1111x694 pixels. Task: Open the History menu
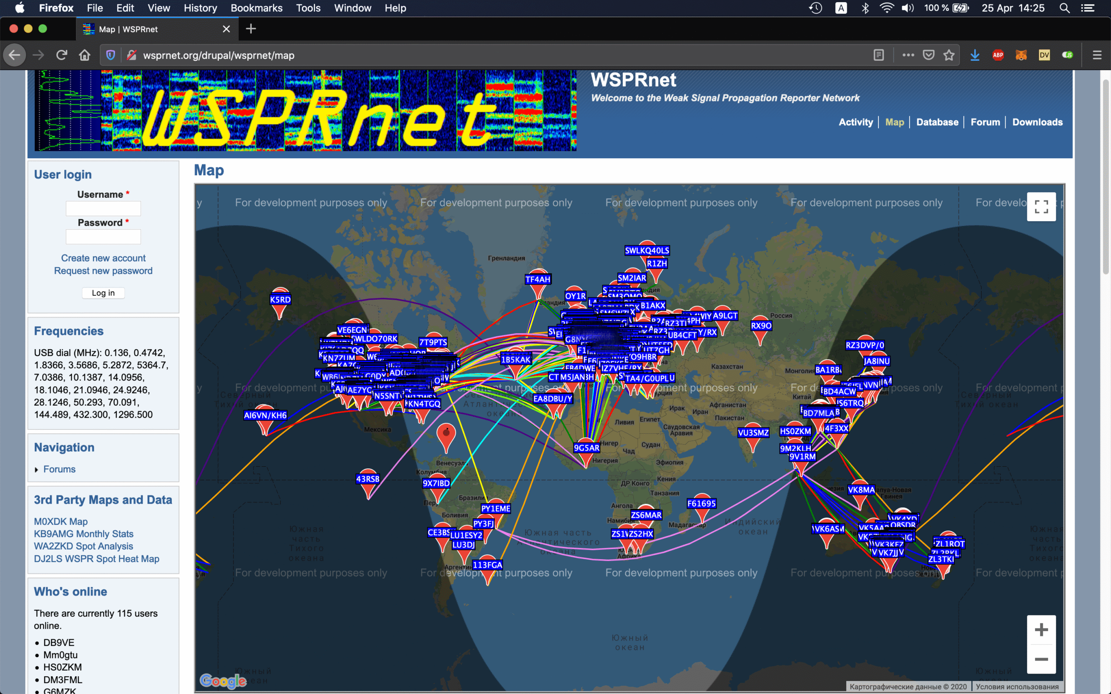click(x=200, y=8)
